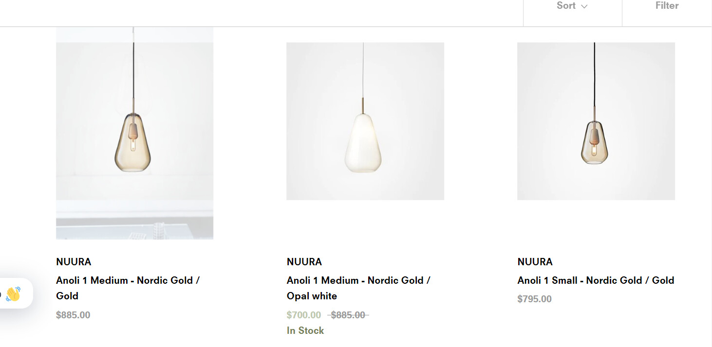Click the NUURA brand above the Opal white lamp

tap(304, 262)
